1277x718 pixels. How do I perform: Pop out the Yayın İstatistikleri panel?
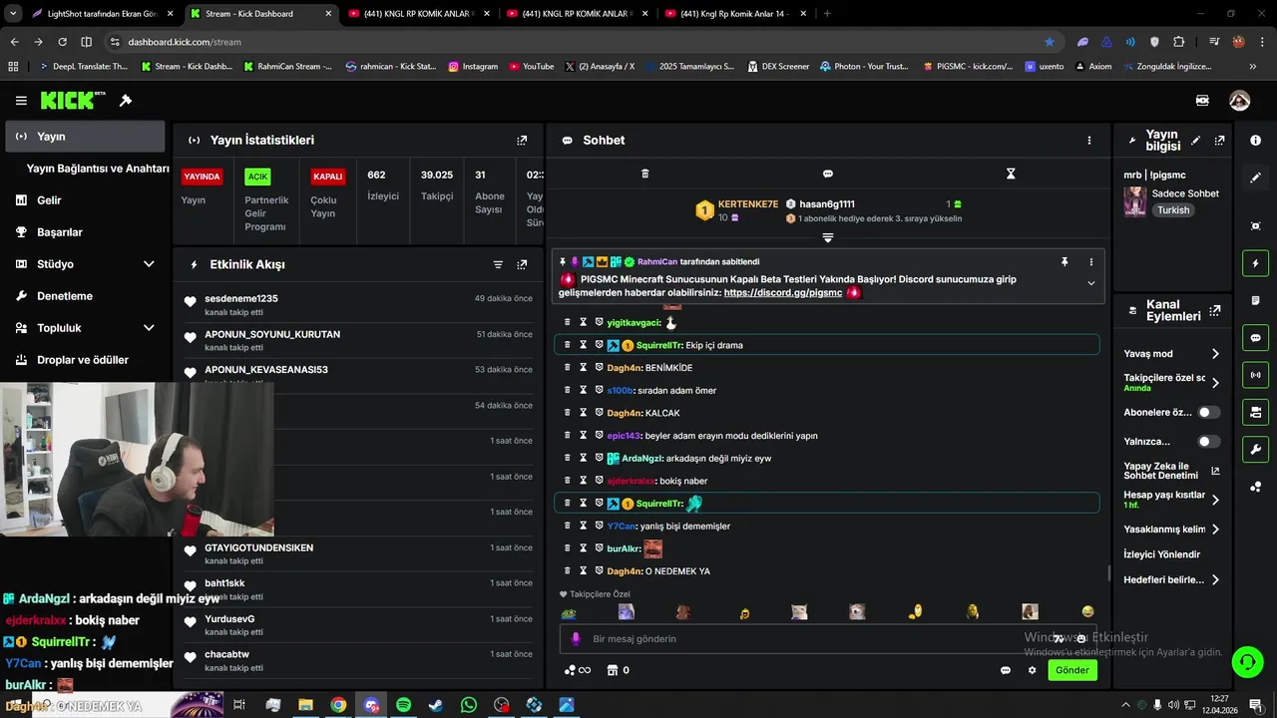coord(522,141)
